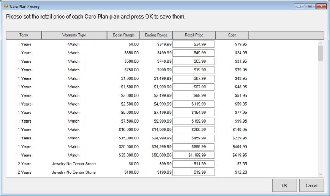Click the scroll down arrow of the list
The height and width of the screenshot is (196, 330).
click(x=321, y=174)
